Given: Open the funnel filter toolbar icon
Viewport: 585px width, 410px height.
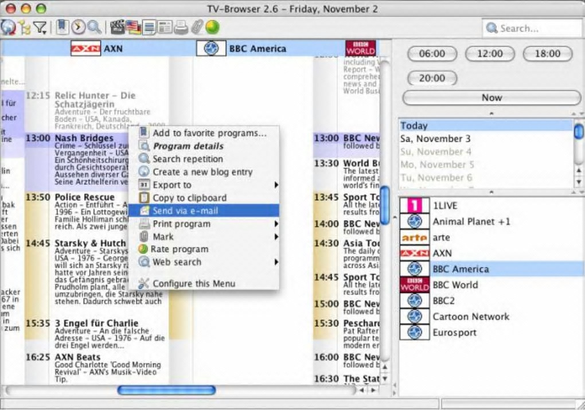Looking at the screenshot, I should point(40,28).
